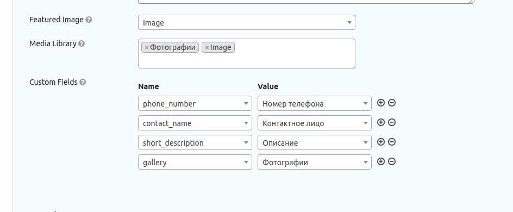Open help icon next to Custom Fields
The image size is (513, 212).
[x=83, y=82]
